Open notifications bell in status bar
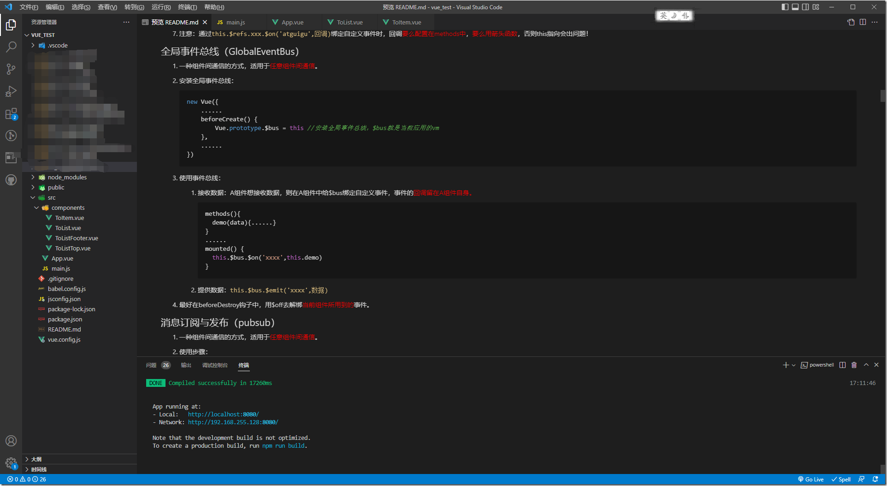The width and height of the screenshot is (887, 486). 875,480
